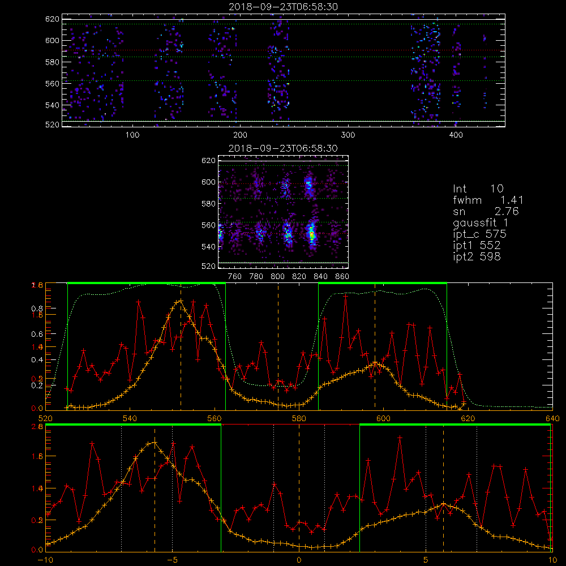Screen dimensions: 566x566
Task: Click the timestamp title above the small square image
Action: tap(284, 148)
